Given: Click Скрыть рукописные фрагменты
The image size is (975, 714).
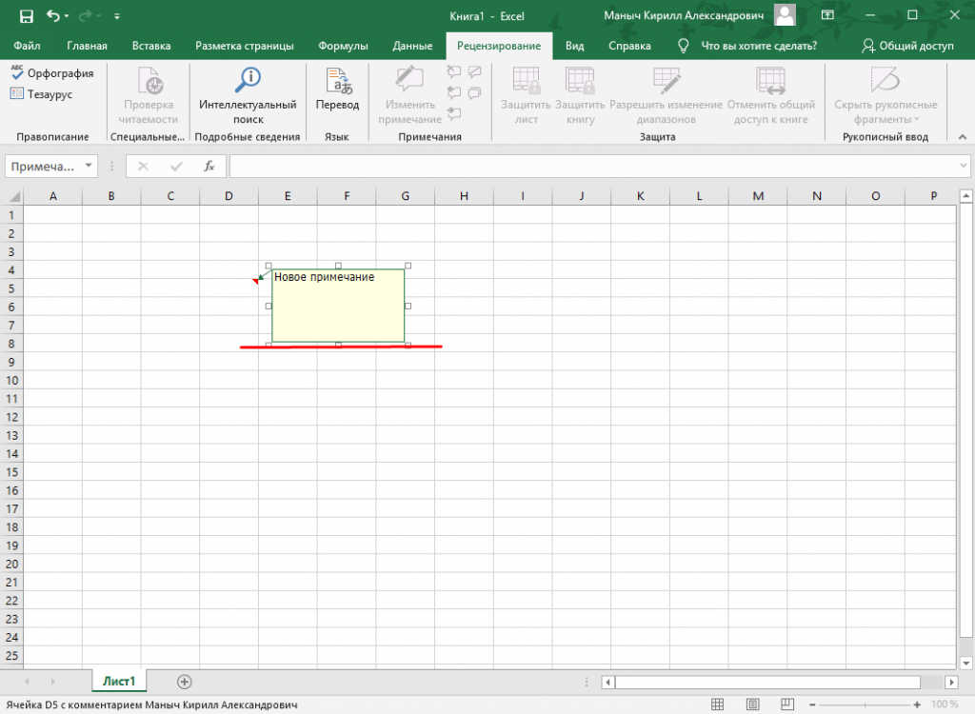Looking at the screenshot, I should pyautogui.click(x=885, y=95).
